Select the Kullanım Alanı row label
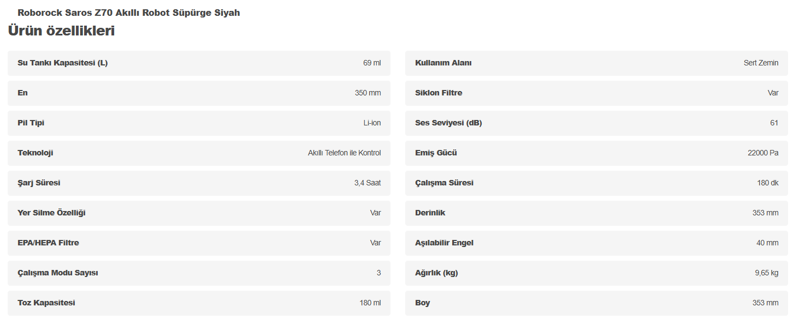The height and width of the screenshot is (319, 793). point(443,63)
